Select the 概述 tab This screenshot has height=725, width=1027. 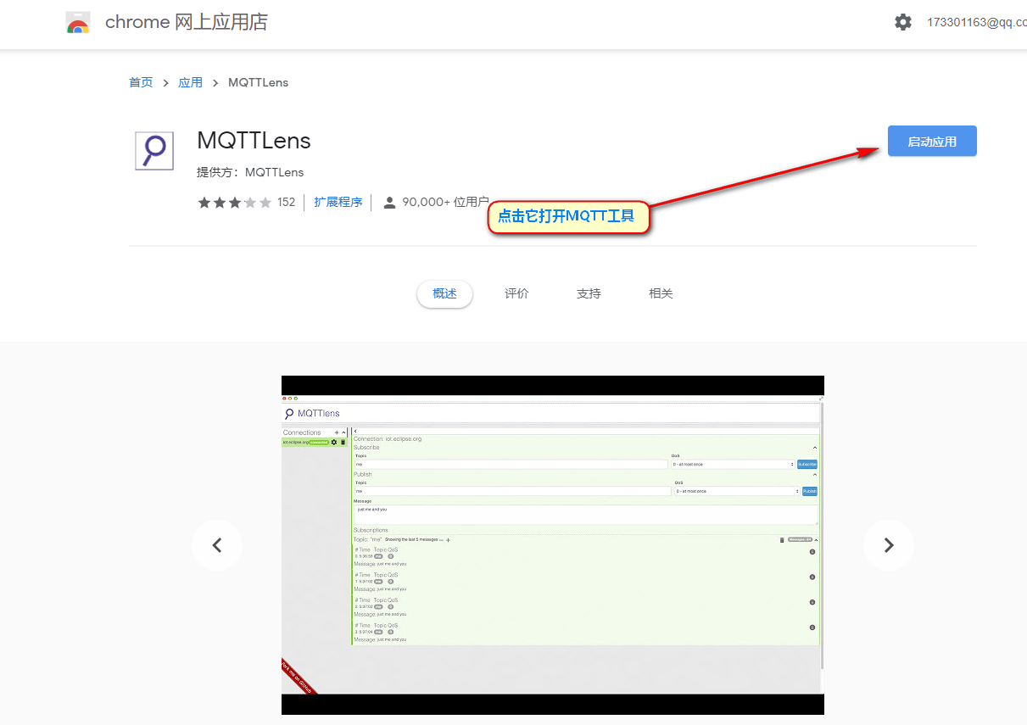(x=444, y=293)
